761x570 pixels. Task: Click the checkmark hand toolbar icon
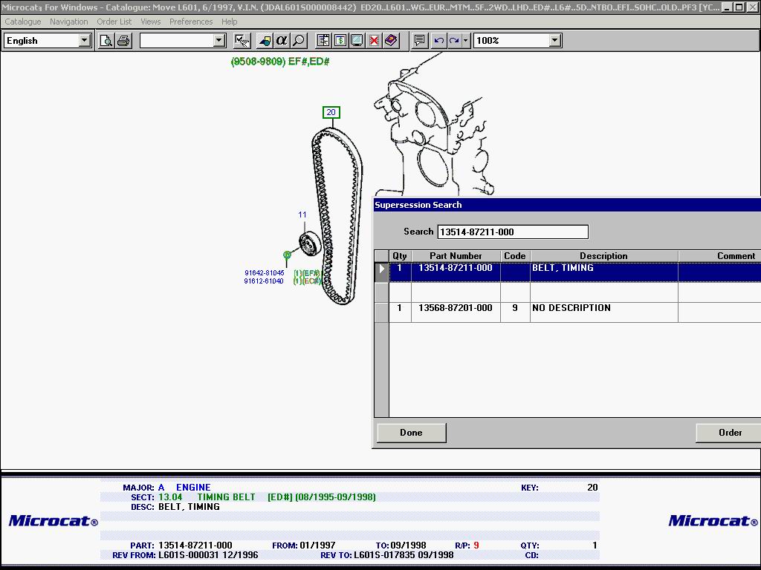(x=242, y=40)
